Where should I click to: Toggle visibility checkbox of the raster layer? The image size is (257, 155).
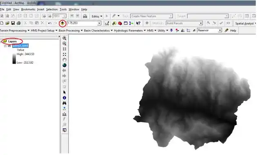click(9, 46)
